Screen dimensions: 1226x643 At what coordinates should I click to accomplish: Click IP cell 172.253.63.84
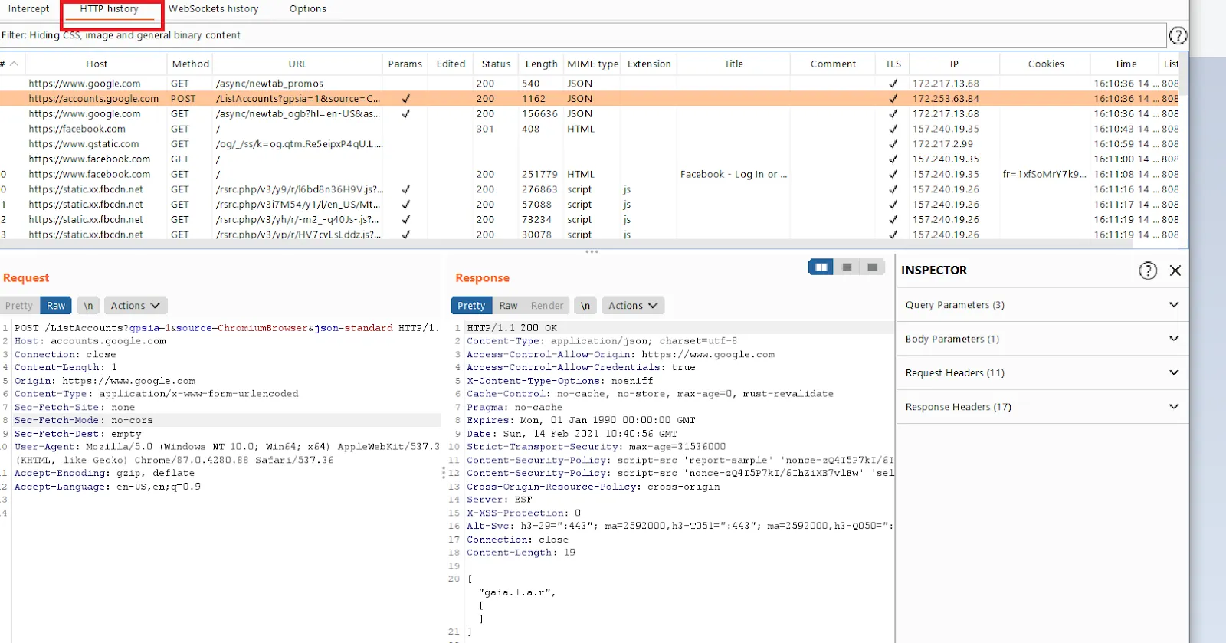click(x=946, y=99)
